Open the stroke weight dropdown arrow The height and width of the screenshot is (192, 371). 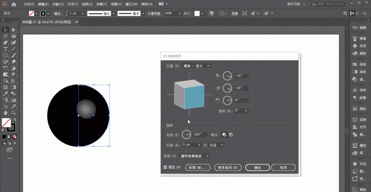83,14
